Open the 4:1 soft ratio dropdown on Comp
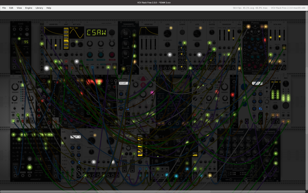 tap(124, 83)
